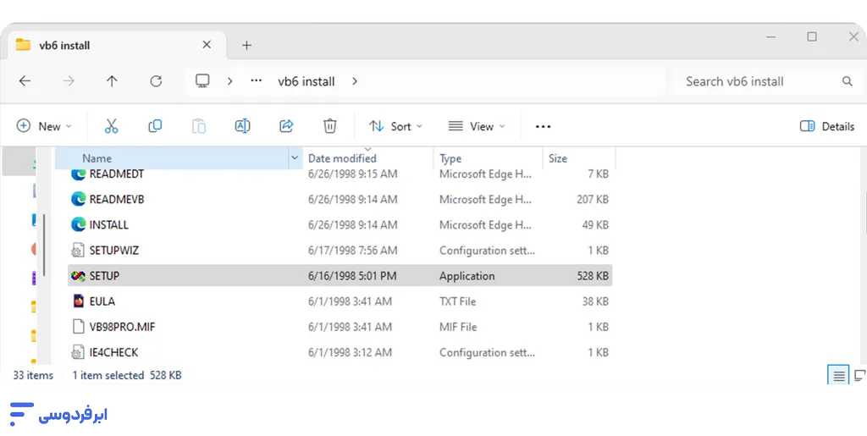Click IE4CHECK date 6/1/1998 3:12 AM
Viewport: 867px width, 436px height.
[x=350, y=352]
